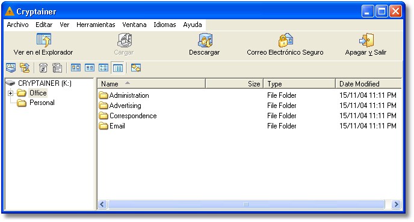This screenshot has height=222, width=414.
Task: Click File Folder type in Email row
Action: (282, 126)
